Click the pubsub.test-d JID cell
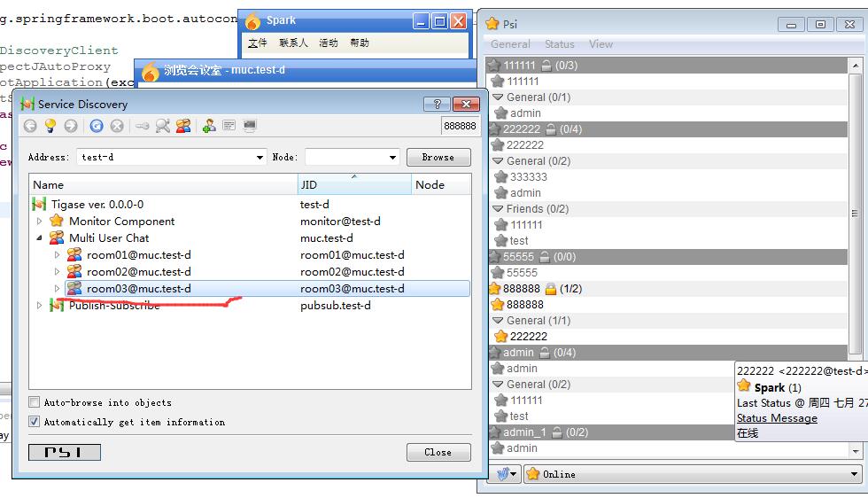Image resolution: width=868 pixels, height=498 pixels. pyautogui.click(x=336, y=305)
